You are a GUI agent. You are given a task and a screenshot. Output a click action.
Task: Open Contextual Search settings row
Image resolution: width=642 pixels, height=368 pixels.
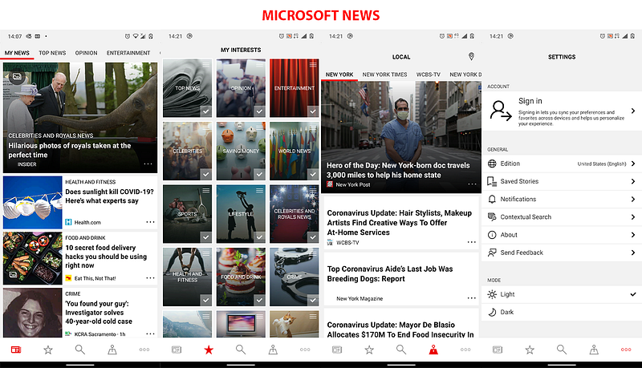(562, 216)
